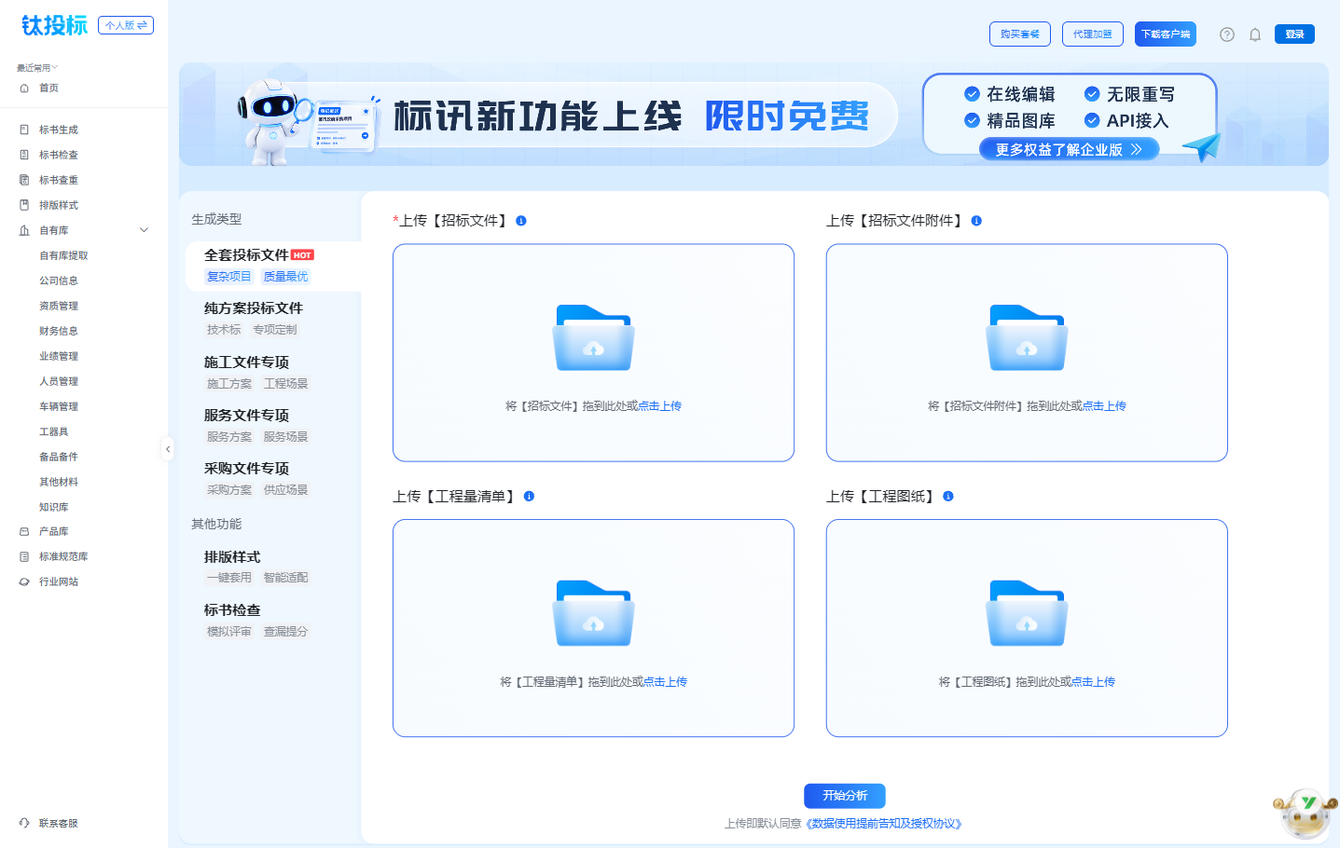This screenshot has width=1340, height=848.
Task: Click 点击上传 link for 招标文件
Action: [660, 406]
